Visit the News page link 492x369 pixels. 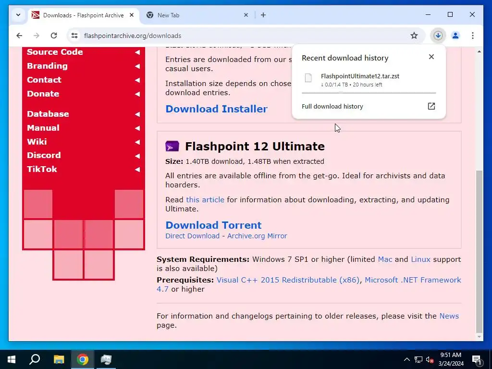point(449,316)
